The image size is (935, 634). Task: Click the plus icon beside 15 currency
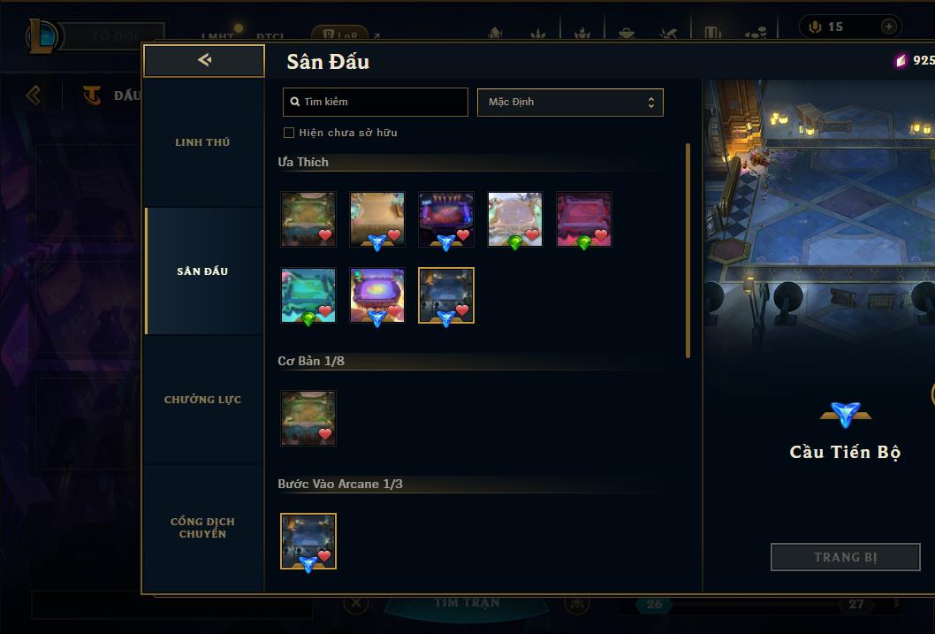click(x=888, y=27)
